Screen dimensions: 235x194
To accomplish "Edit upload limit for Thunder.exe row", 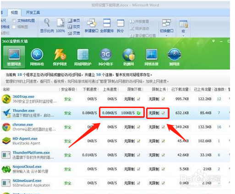I will (x=163, y=113).
